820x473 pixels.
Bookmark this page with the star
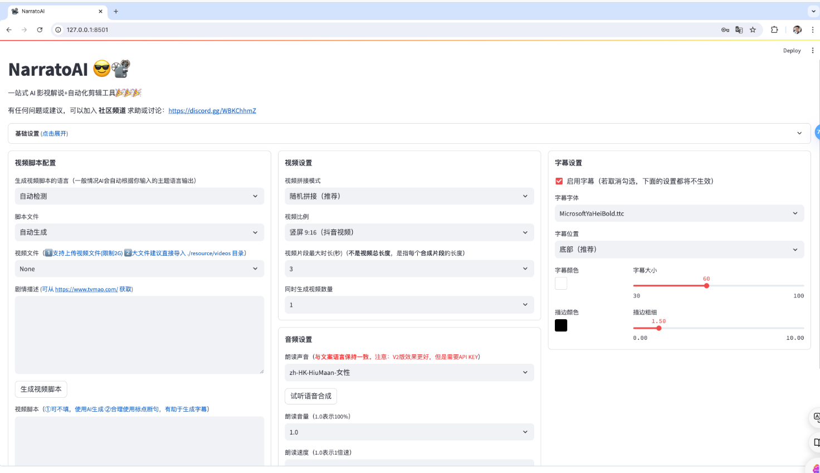(x=753, y=30)
